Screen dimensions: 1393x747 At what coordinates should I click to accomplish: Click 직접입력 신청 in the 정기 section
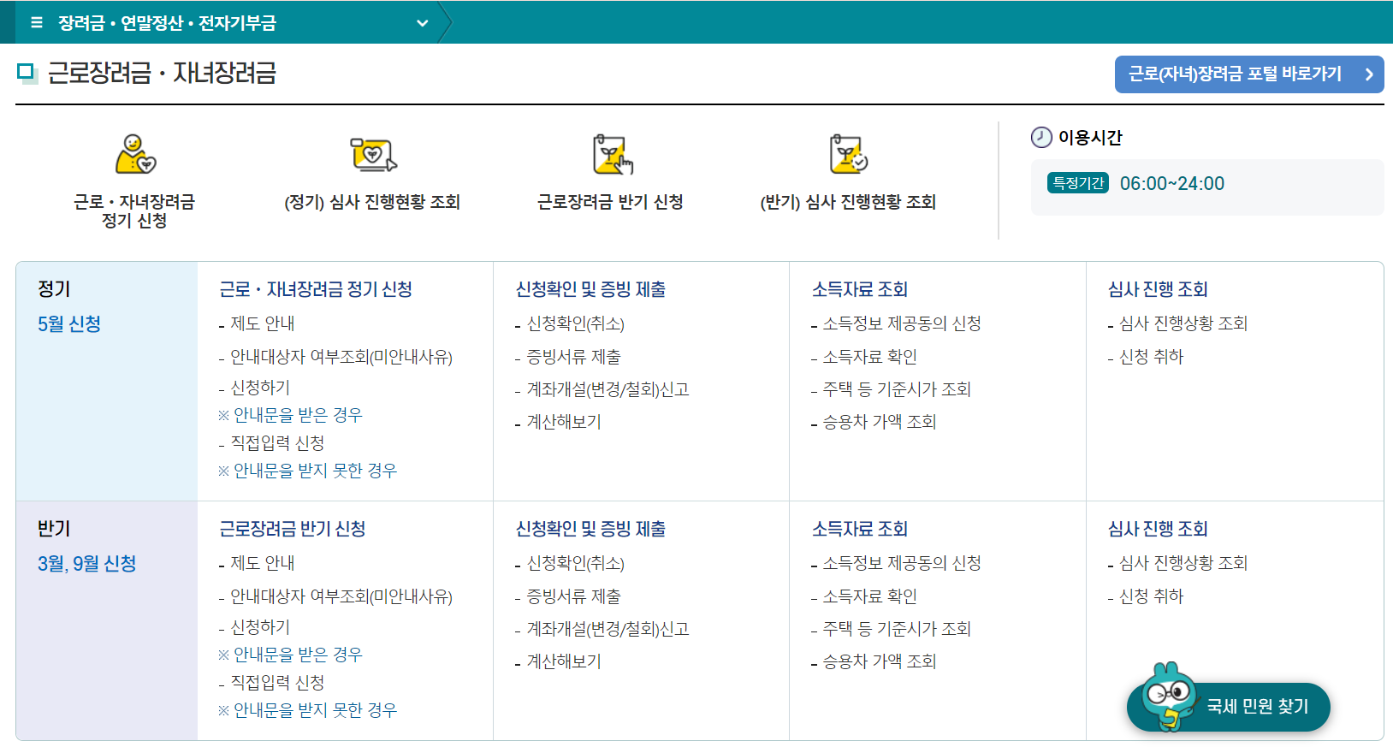point(277,443)
